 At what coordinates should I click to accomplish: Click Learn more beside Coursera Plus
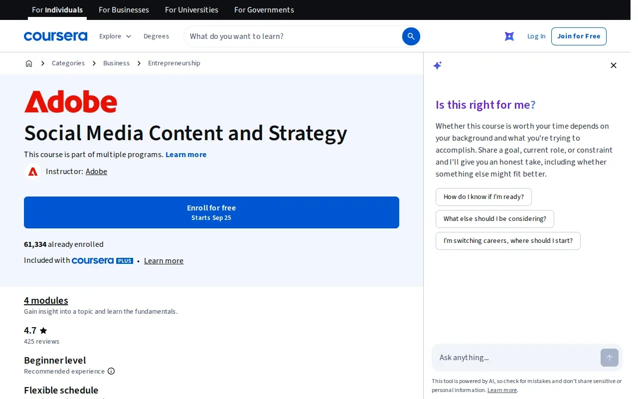click(163, 261)
